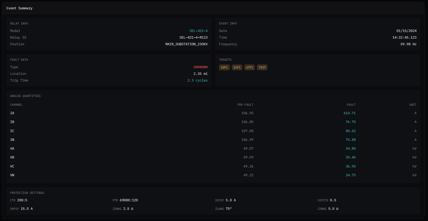Click the UNIT column header

point(413,105)
